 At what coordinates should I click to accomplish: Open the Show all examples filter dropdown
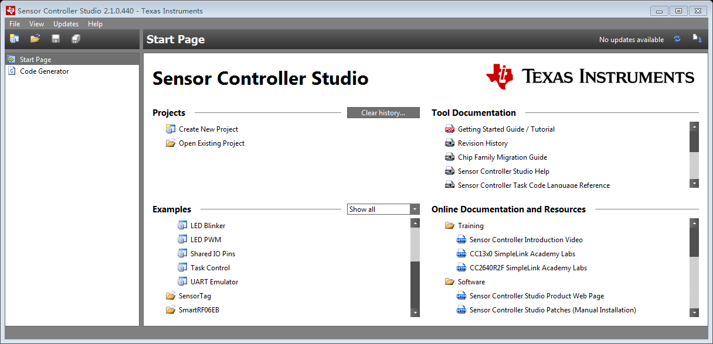383,209
